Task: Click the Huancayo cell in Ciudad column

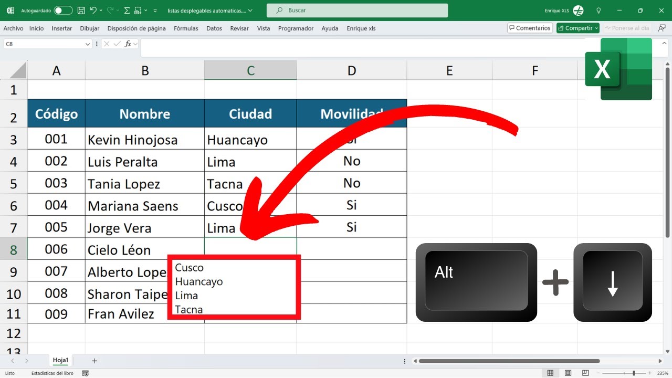Action: click(x=250, y=139)
